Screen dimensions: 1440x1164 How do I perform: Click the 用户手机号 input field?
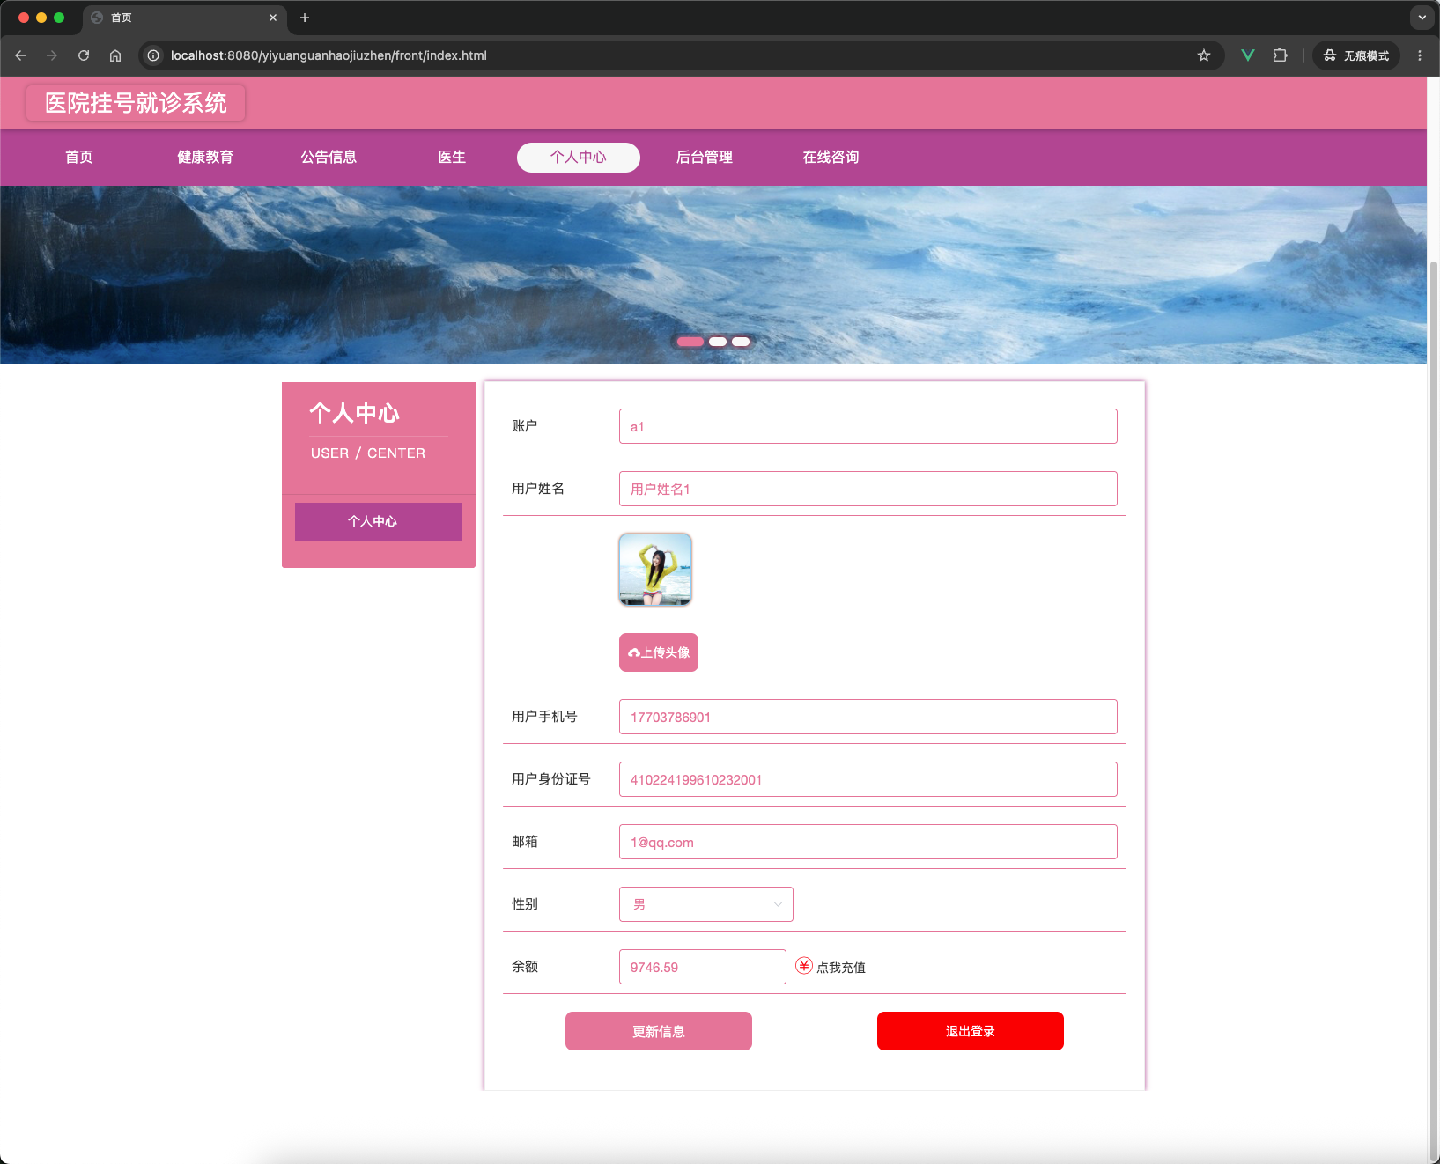click(x=868, y=717)
